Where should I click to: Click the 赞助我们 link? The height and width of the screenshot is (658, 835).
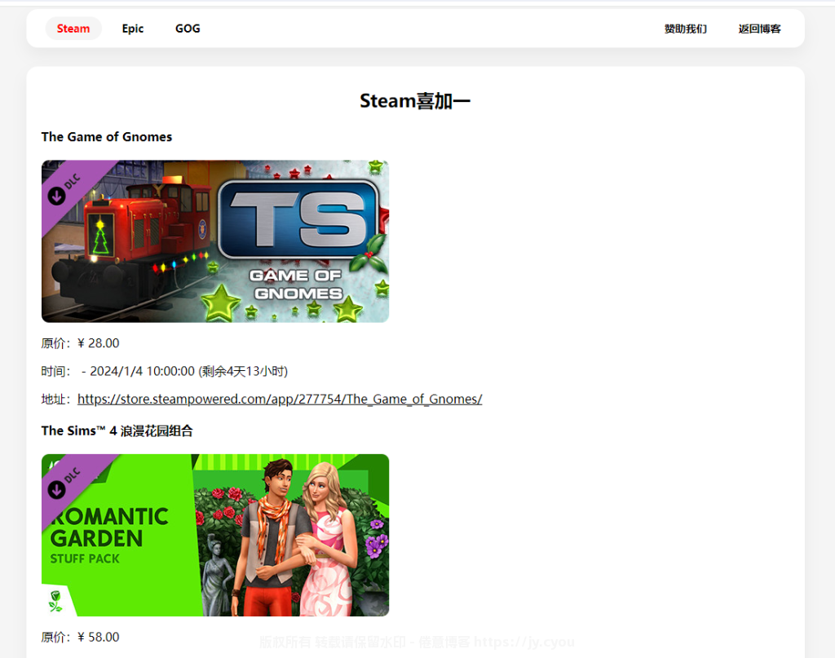point(685,29)
